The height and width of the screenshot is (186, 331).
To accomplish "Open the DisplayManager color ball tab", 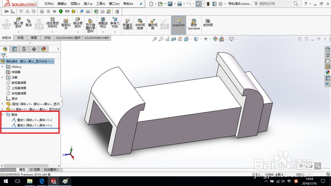I will (x=43, y=49).
